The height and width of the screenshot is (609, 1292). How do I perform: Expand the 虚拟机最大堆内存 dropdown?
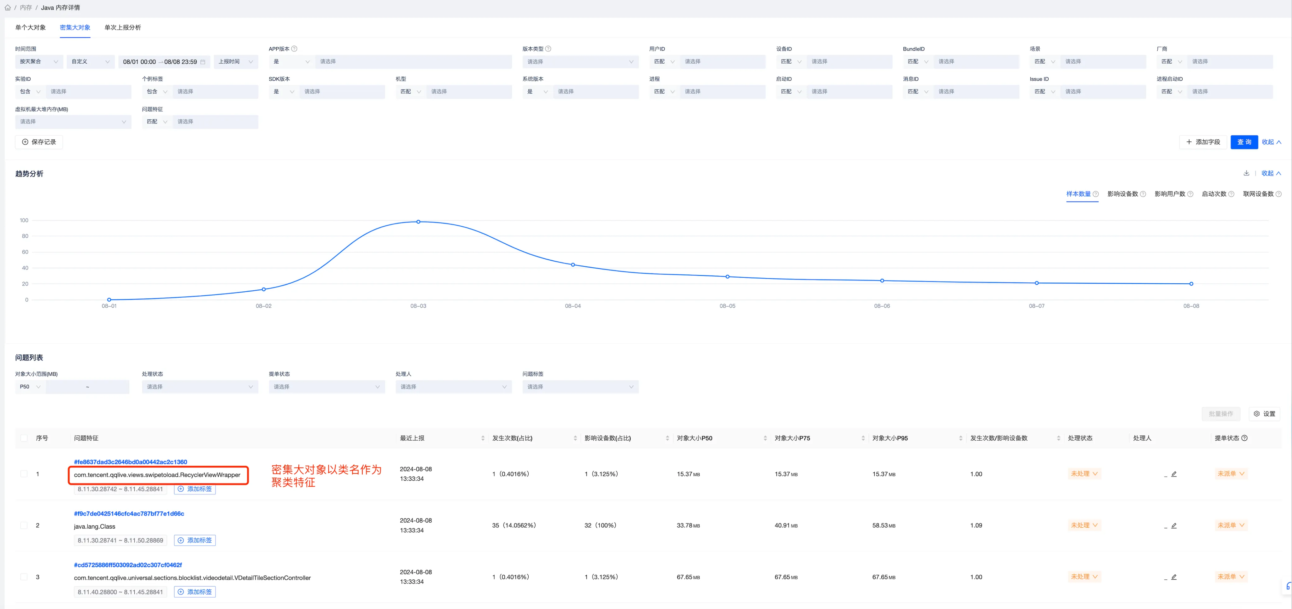(x=73, y=122)
